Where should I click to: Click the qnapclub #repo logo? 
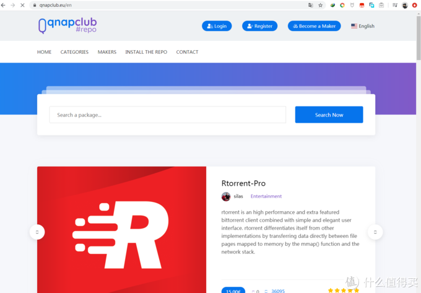pyautogui.click(x=67, y=26)
